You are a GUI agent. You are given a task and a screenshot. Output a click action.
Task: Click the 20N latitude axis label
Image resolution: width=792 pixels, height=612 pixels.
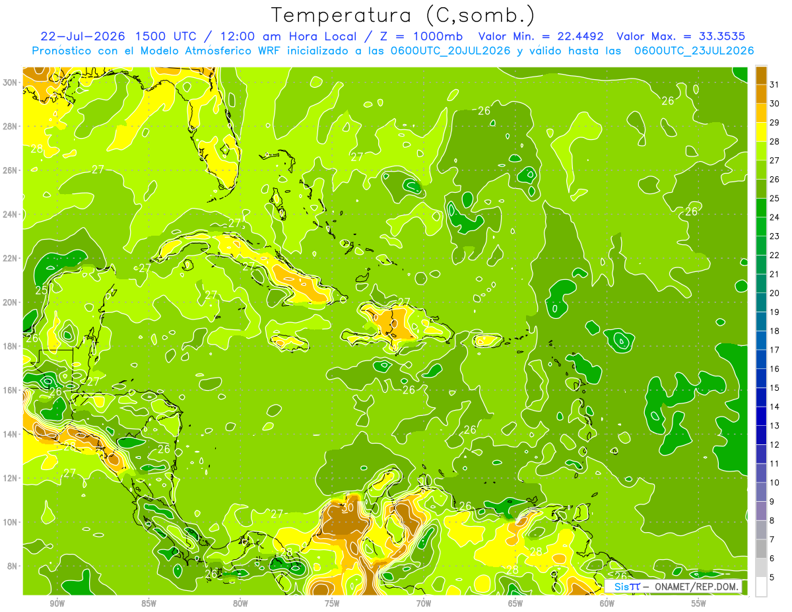pos(10,302)
